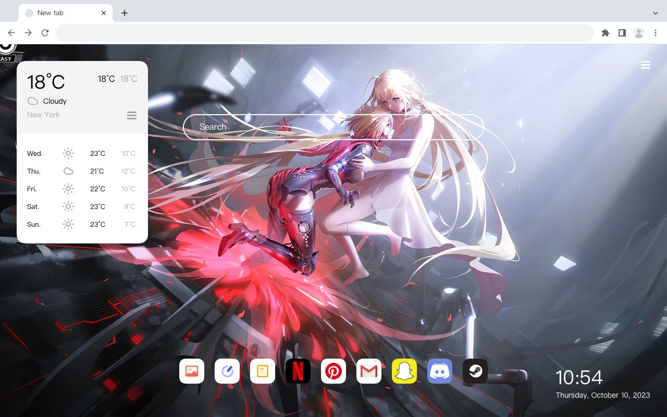Open the Discord shortcut
667x417 pixels.
[x=440, y=371]
